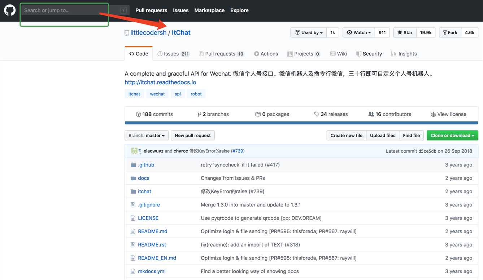Image resolution: width=483 pixels, height=280 pixels.
Task: Select the LICENSE file icon
Action: point(133,218)
